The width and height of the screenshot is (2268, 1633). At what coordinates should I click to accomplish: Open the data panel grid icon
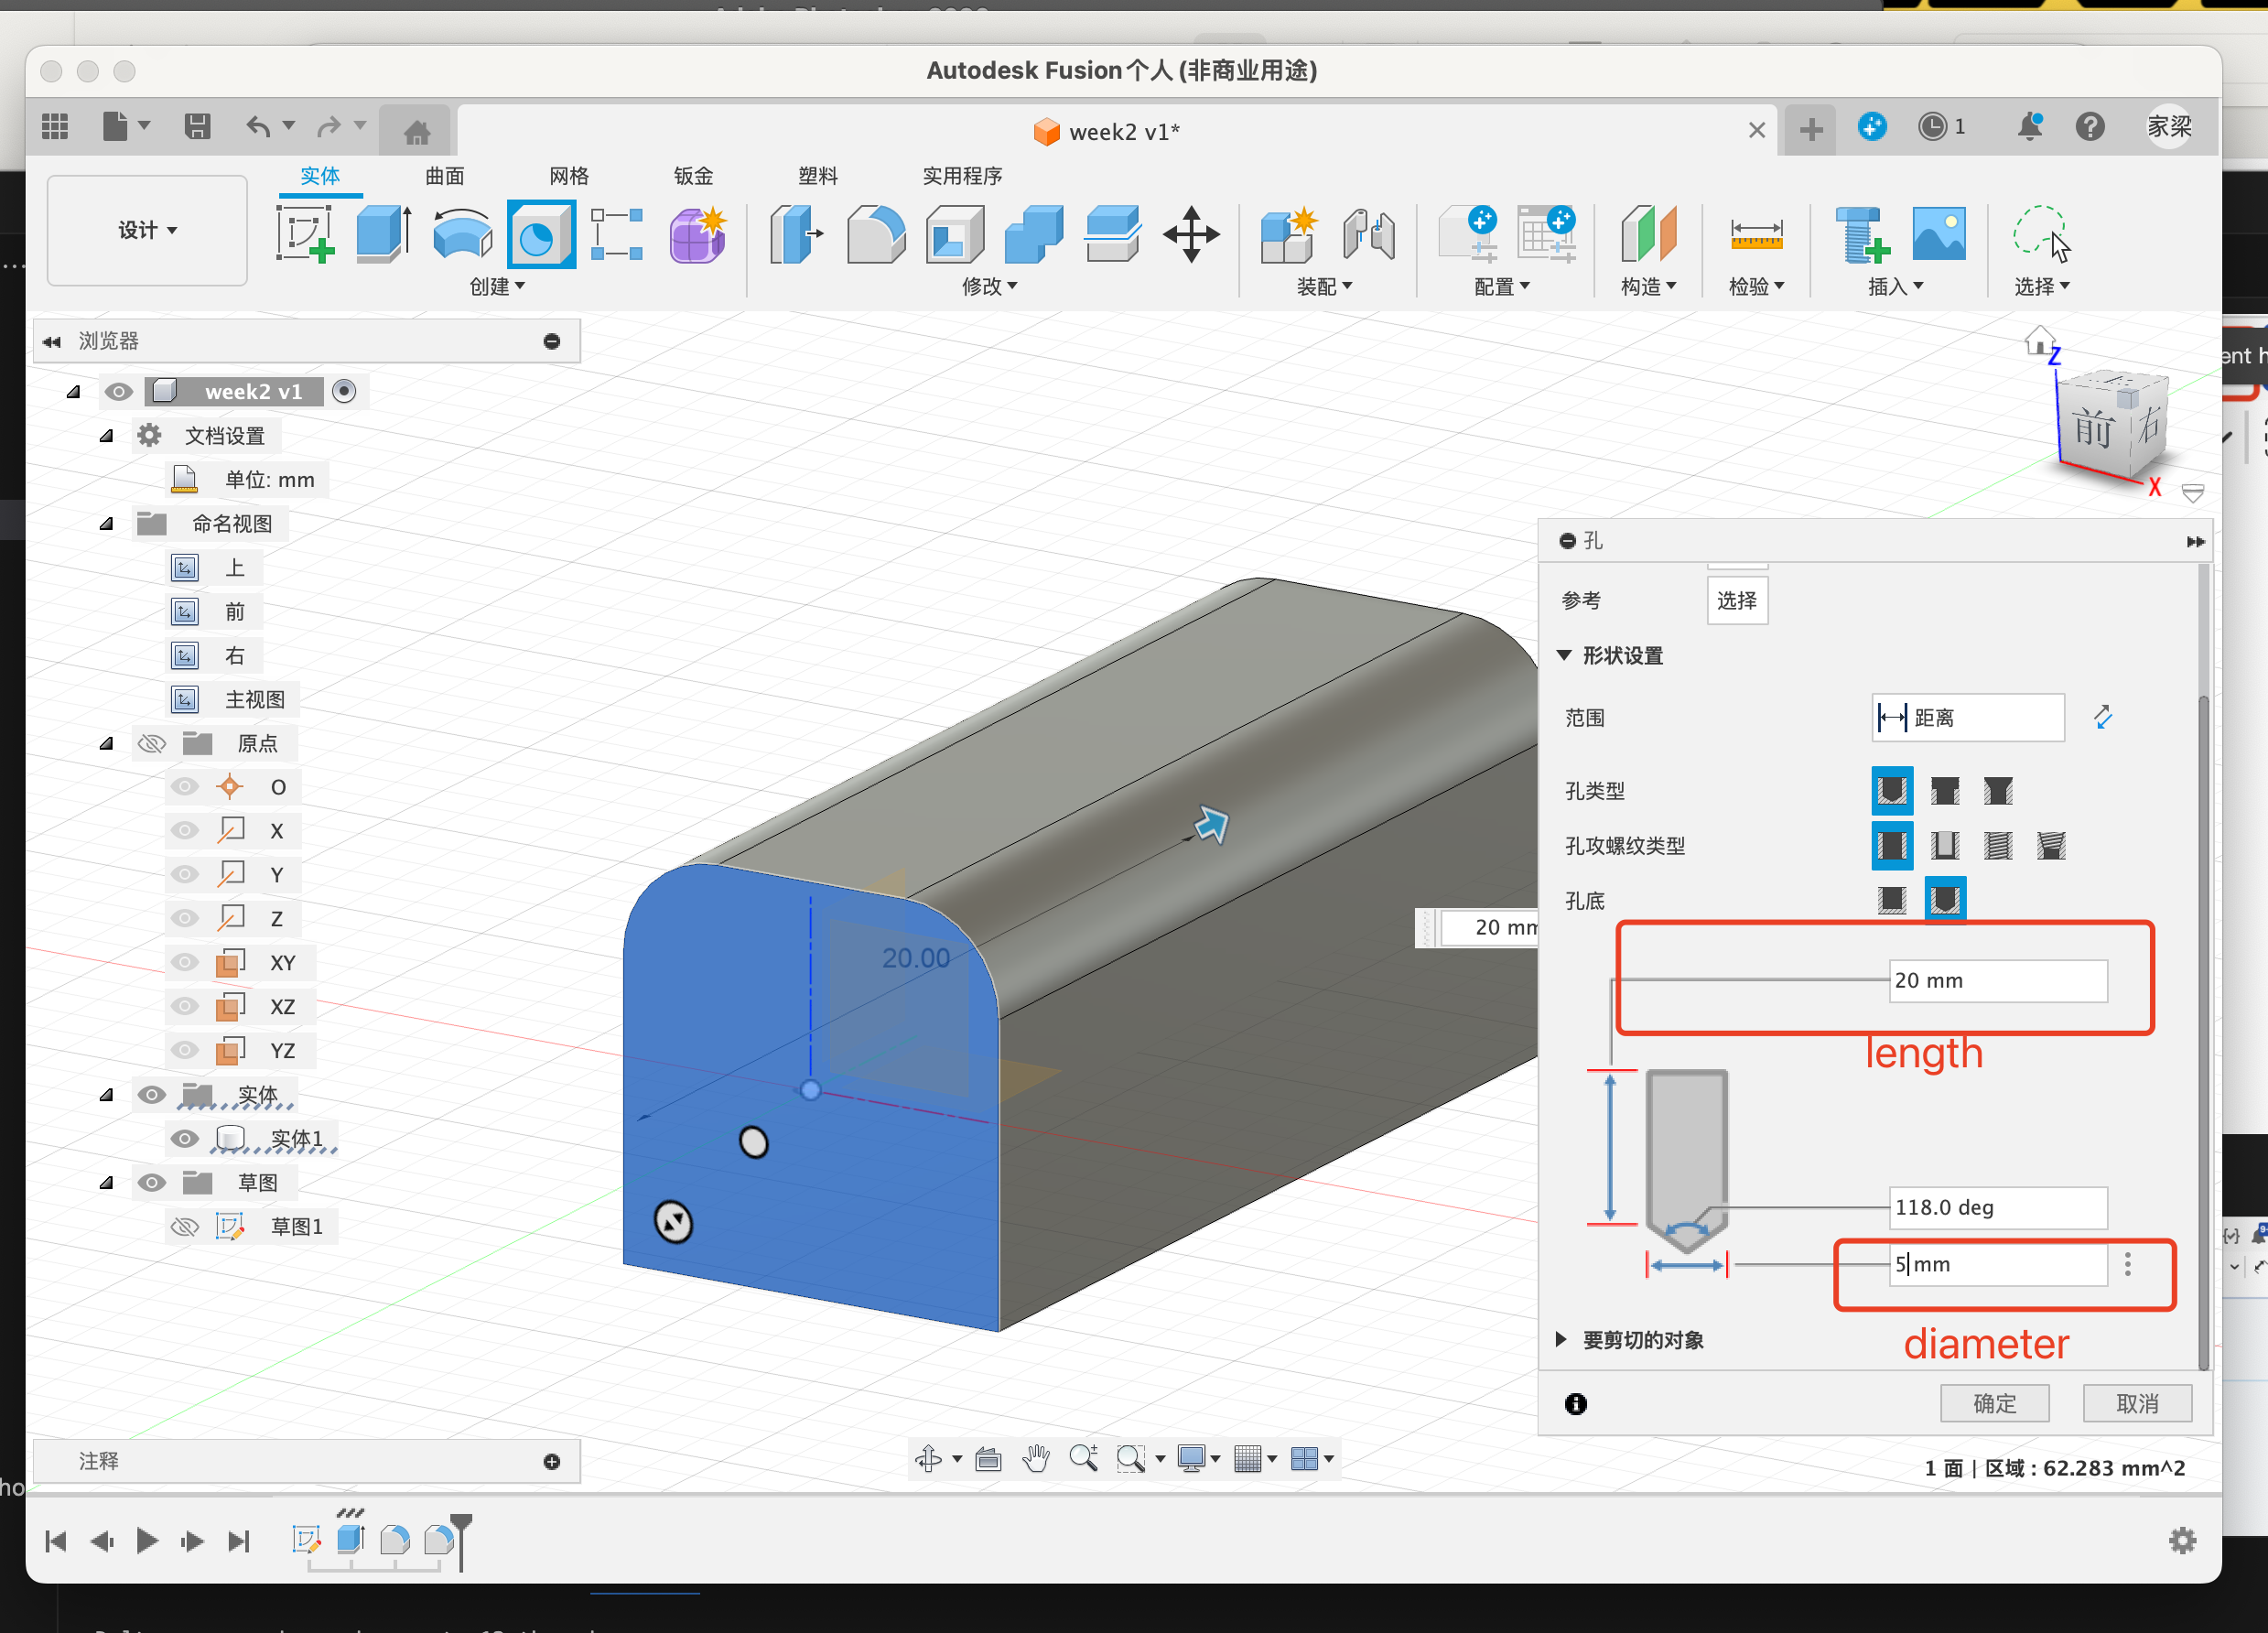click(x=55, y=126)
